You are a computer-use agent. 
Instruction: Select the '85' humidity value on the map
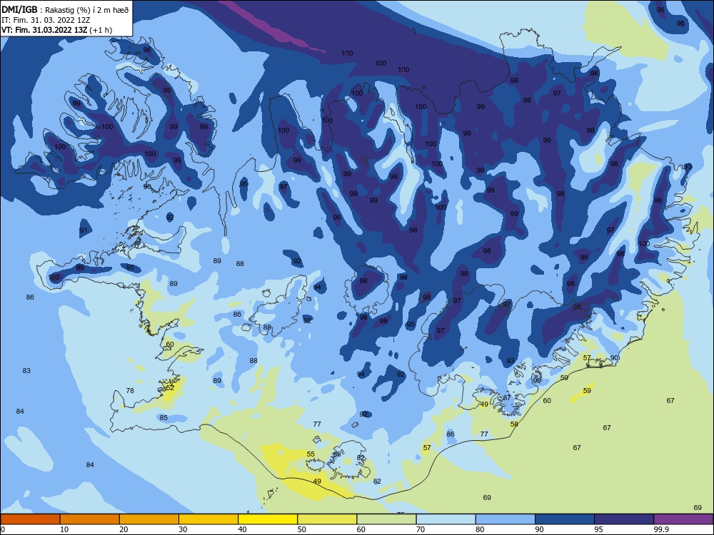pos(164,417)
